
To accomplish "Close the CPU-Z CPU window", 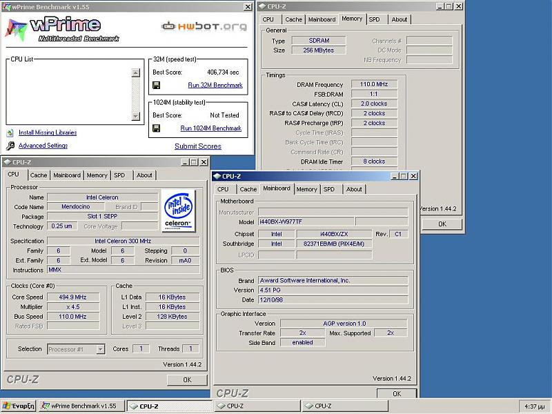I will coord(204,162).
